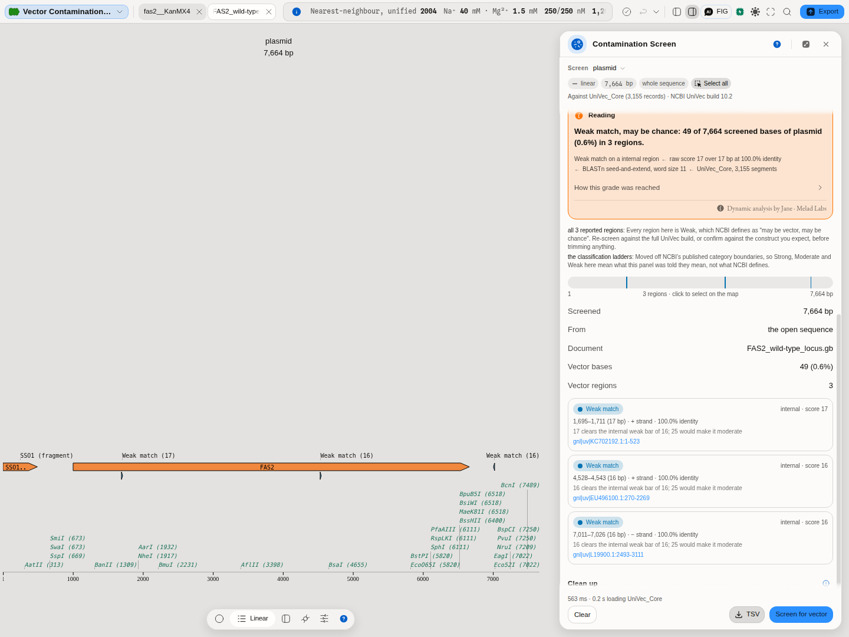Open the search magnifier in top toolbar
The image size is (849, 637).
tap(787, 12)
